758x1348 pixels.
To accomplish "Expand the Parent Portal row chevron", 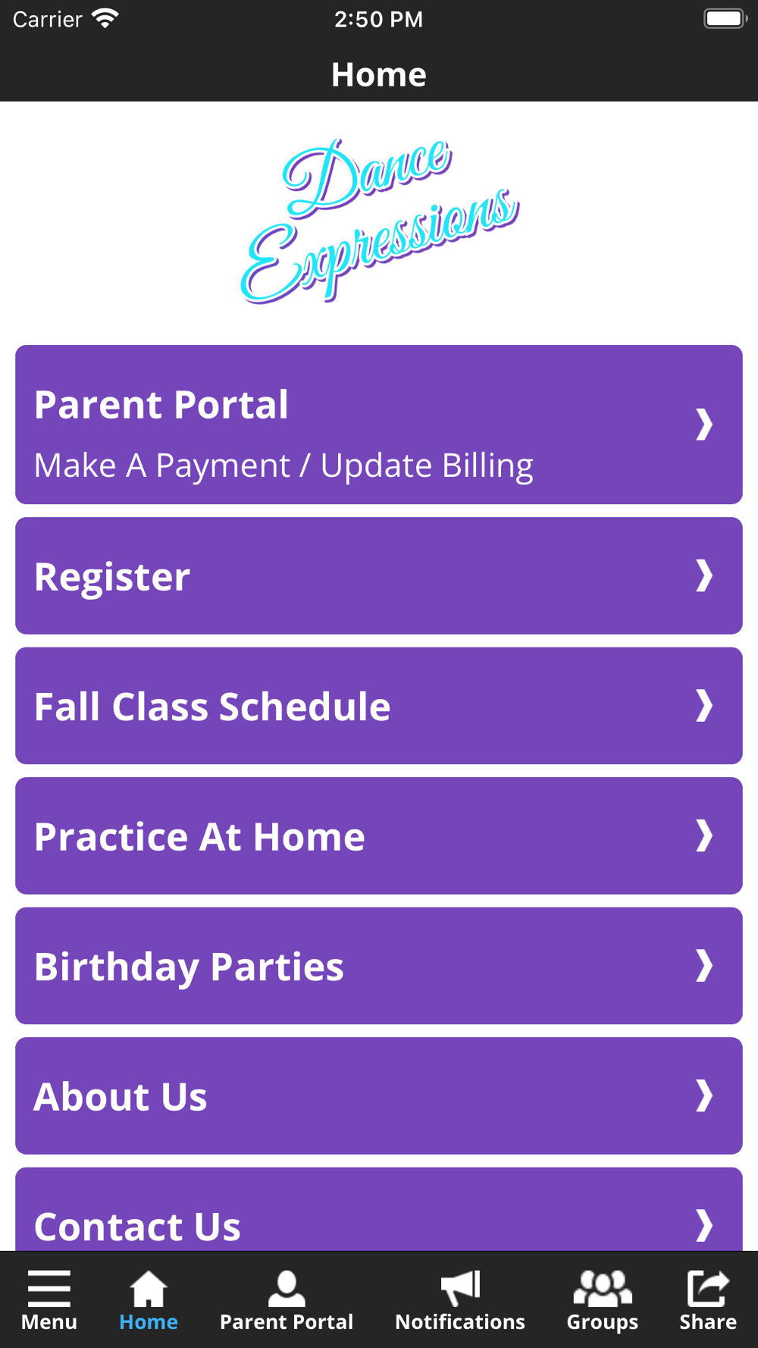I will (704, 425).
